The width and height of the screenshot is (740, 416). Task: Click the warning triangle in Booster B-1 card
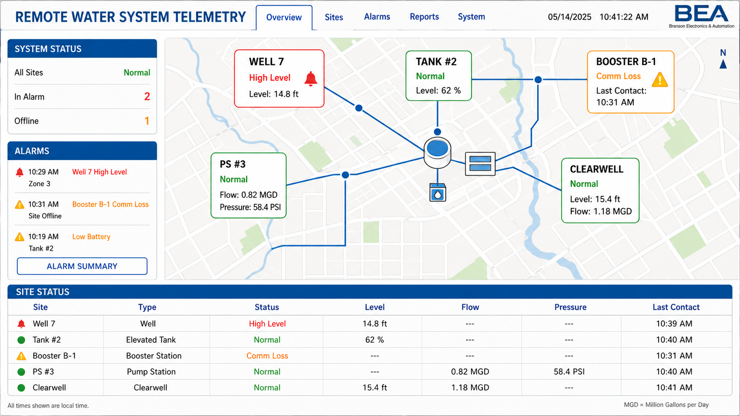pos(659,80)
